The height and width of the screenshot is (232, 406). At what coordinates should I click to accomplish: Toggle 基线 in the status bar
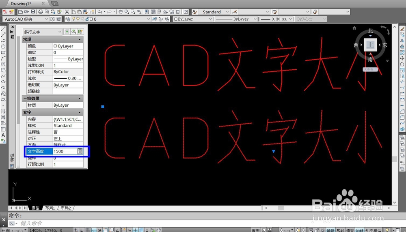pyautogui.click(x=341, y=230)
